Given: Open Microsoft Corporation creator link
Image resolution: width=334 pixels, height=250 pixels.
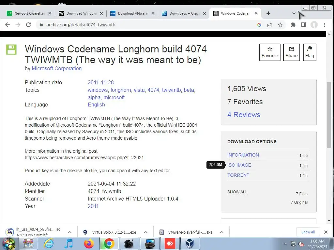Looking at the screenshot, I should pyautogui.click(x=57, y=68).
